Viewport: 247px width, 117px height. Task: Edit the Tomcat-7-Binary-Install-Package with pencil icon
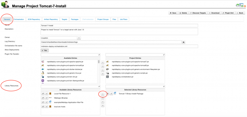tap(111, 93)
